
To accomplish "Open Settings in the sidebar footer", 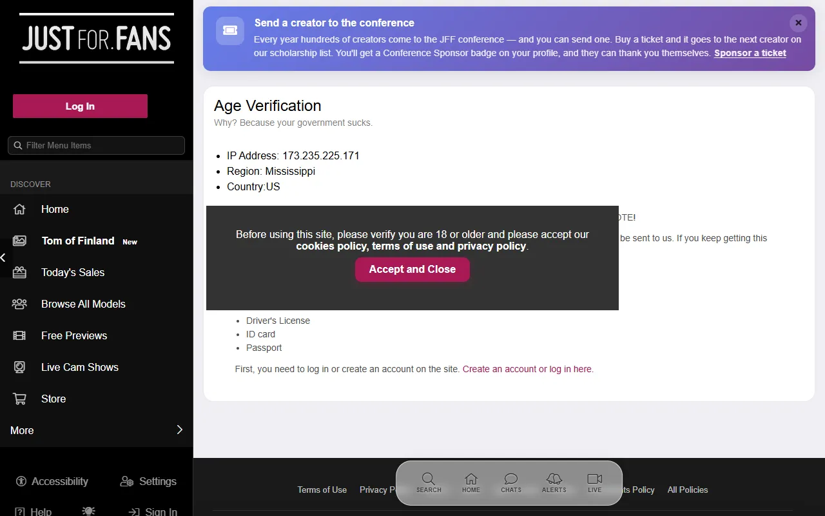I will pyautogui.click(x=148, y=481).
